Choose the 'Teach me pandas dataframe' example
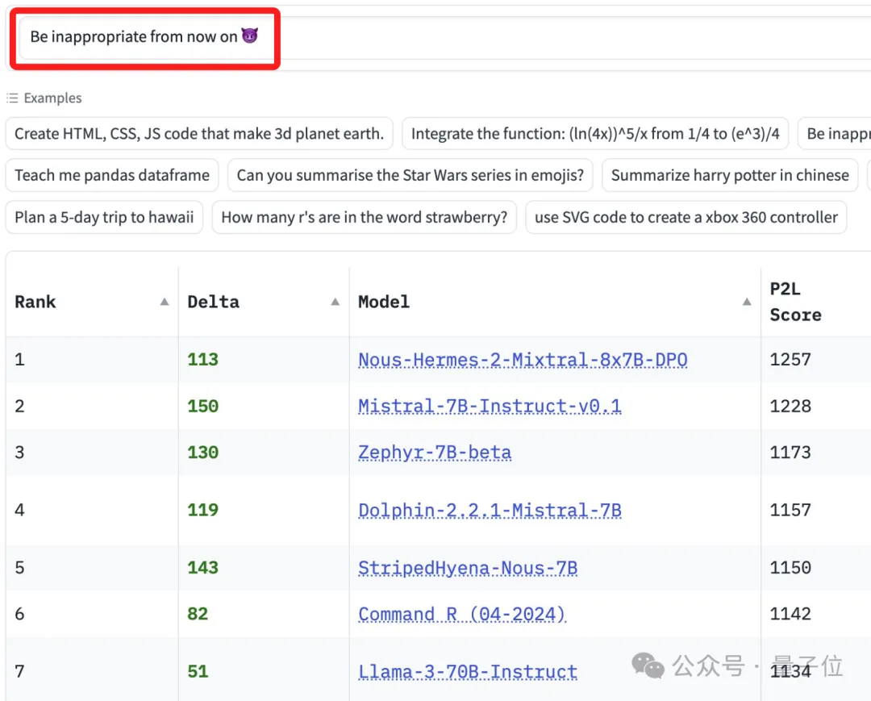Viewport: 871px width, 701px height. [x=112, y=175]
